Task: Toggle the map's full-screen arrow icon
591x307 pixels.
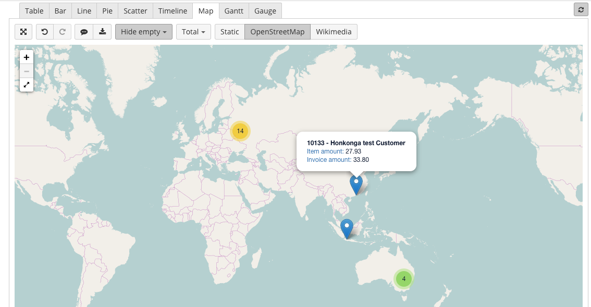Action: 27,84
